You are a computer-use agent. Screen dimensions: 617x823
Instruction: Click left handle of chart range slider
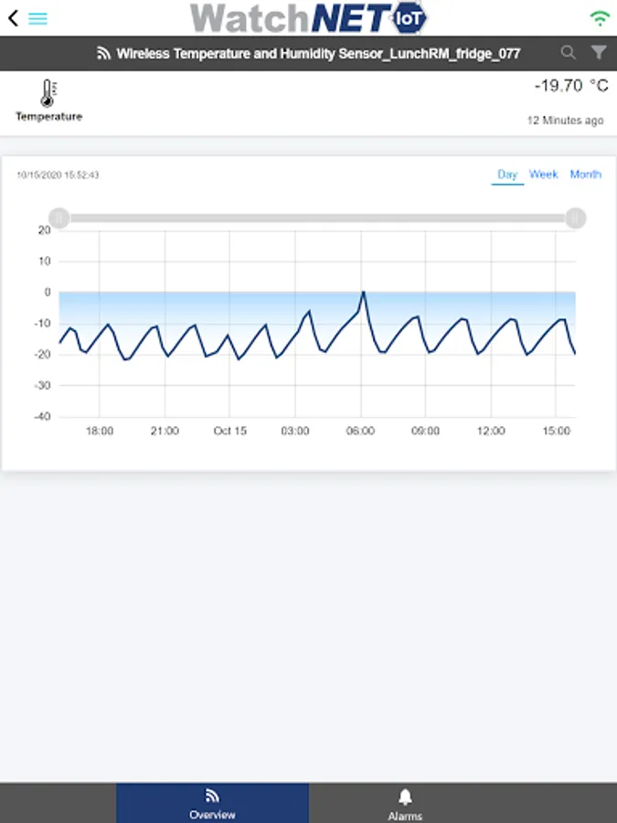(x=59, y=218)
